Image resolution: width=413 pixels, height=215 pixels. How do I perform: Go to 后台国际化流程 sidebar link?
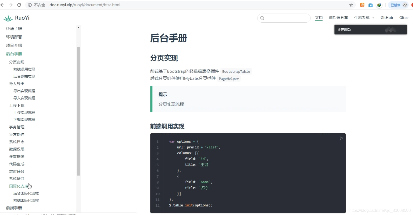click(x=26, y=193)
